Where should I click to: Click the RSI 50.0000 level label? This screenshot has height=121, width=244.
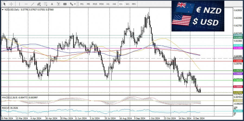pyautogui.click(x=238, y=111)
